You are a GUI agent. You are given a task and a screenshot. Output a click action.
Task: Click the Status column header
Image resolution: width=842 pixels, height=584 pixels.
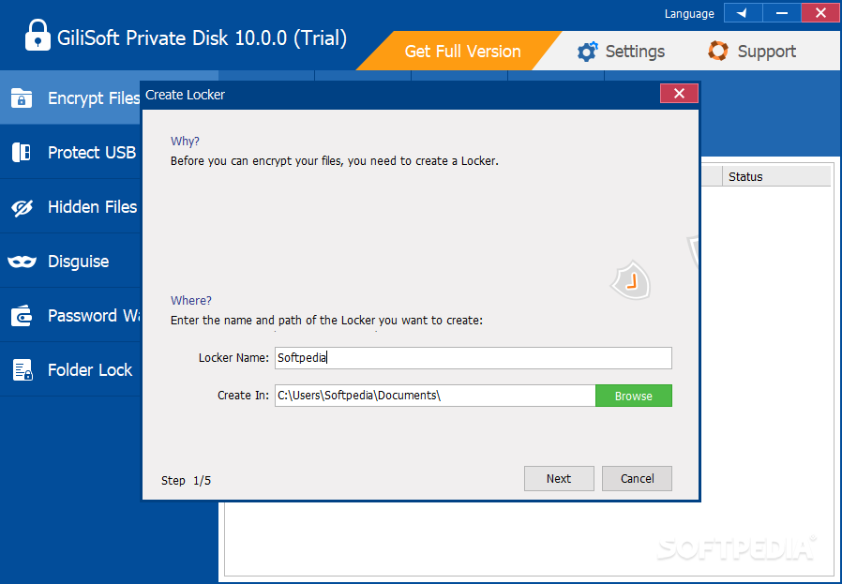[x=776, y=176]
